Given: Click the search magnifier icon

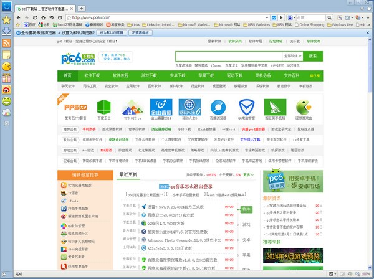Looking at the screenshot, I should coord(329,17).
